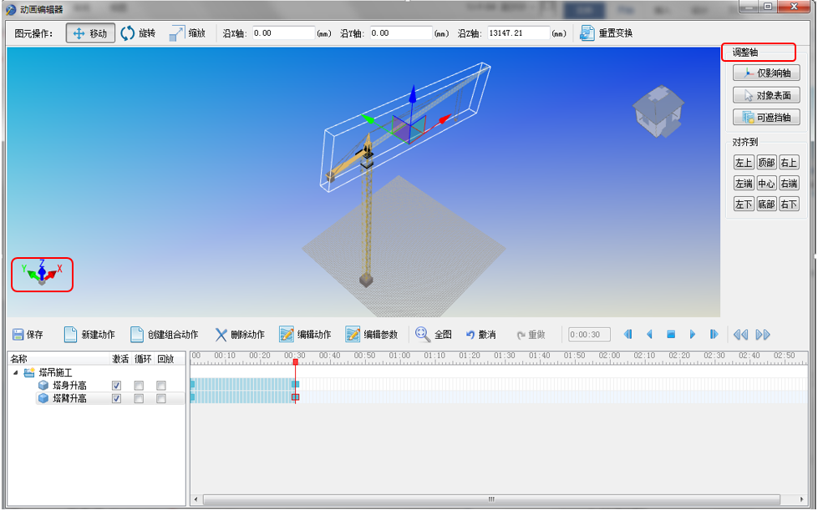The image size is (818, 511).
Task: Click the 沿Z轴 field showing 13147.21
Action: coord(518,33)
